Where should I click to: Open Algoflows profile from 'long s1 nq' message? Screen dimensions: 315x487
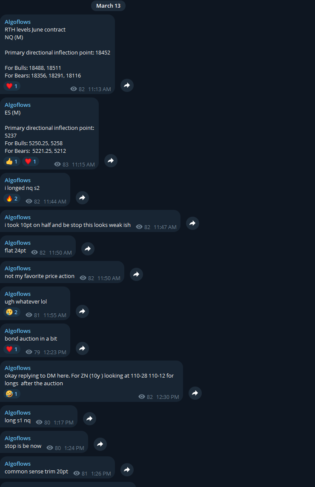[x=18, y=413]
